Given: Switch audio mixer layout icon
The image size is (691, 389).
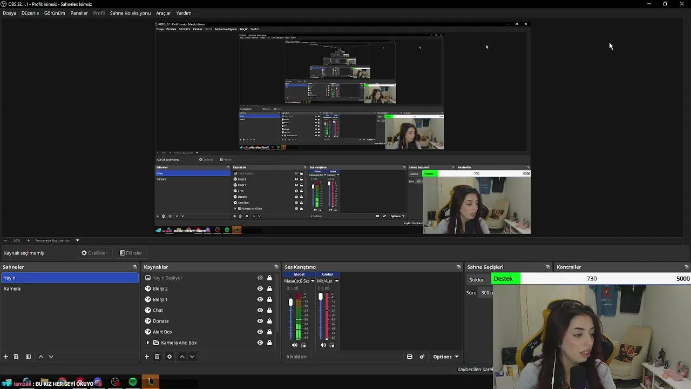Looking at the screenshot, I should [x=409, y=357].
